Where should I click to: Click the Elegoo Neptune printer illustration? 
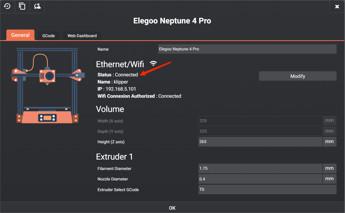(47, 85)
